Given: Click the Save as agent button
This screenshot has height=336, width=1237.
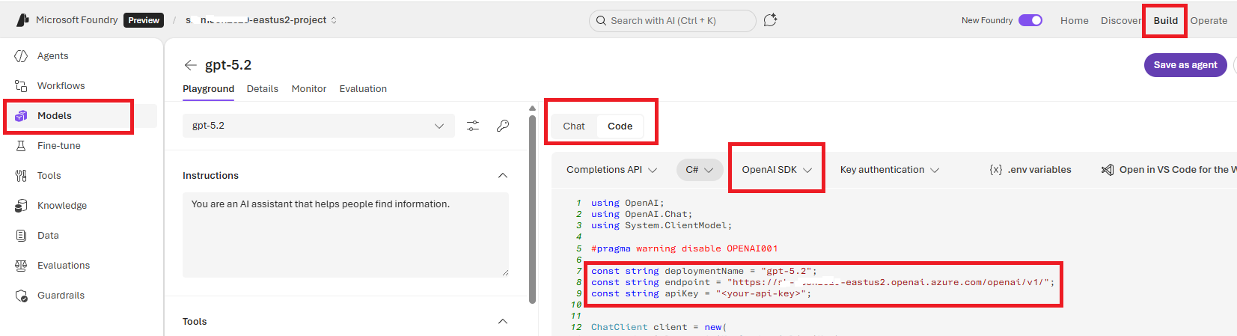Looking at the screenshot, I should point(1185,65).
